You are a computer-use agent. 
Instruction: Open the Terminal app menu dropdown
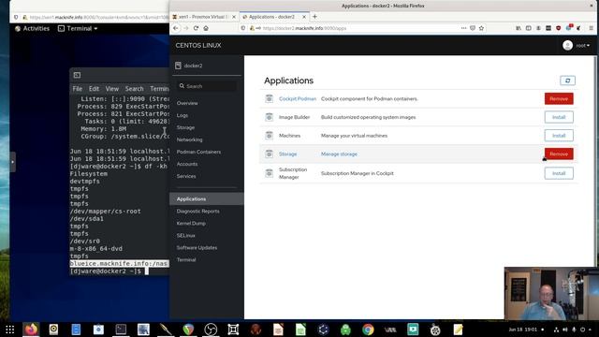pyautogui.click(x=78, y=29)
